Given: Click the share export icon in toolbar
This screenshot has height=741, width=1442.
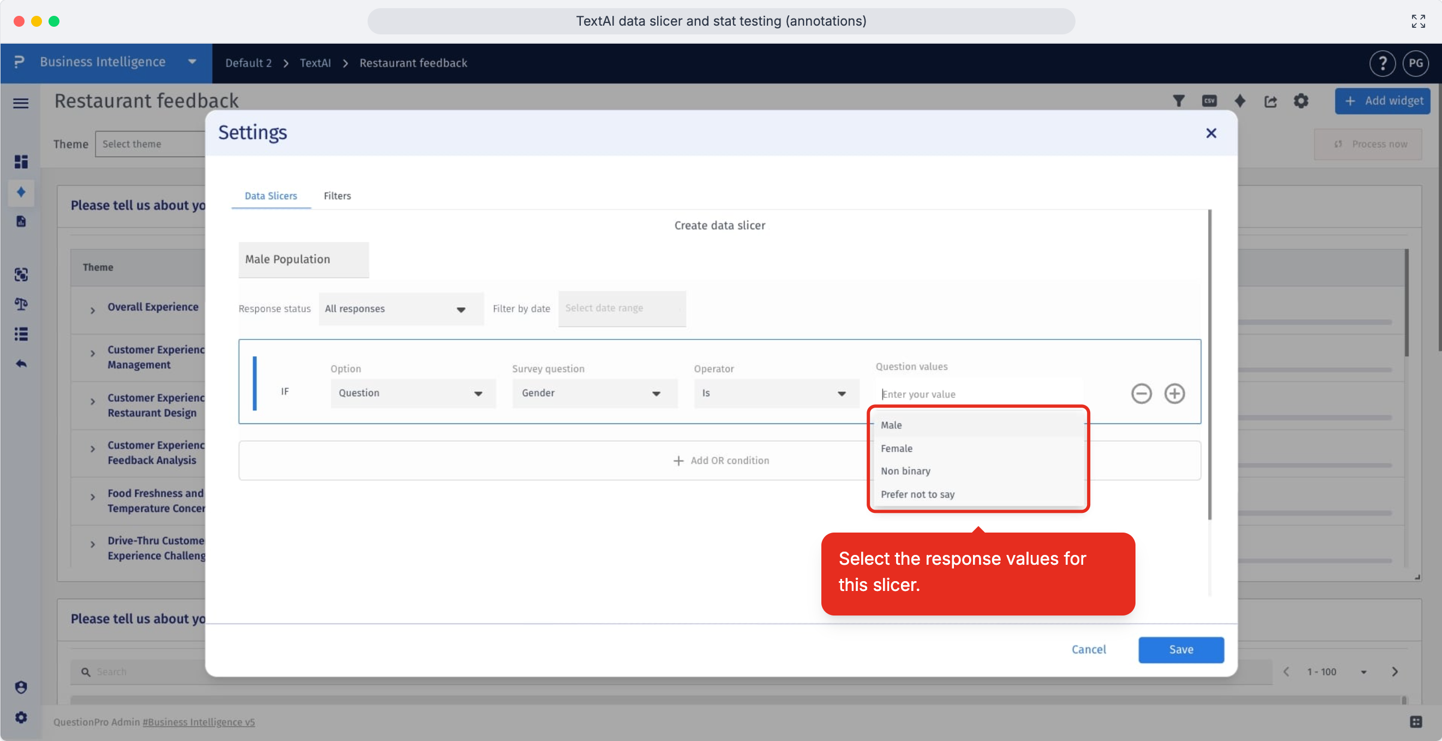Looking at the screenshot, I should (x=1270, y=101).
